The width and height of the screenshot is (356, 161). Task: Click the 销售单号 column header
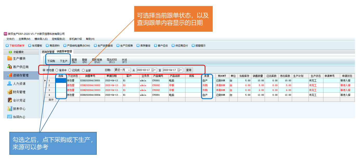pos(92,76)
